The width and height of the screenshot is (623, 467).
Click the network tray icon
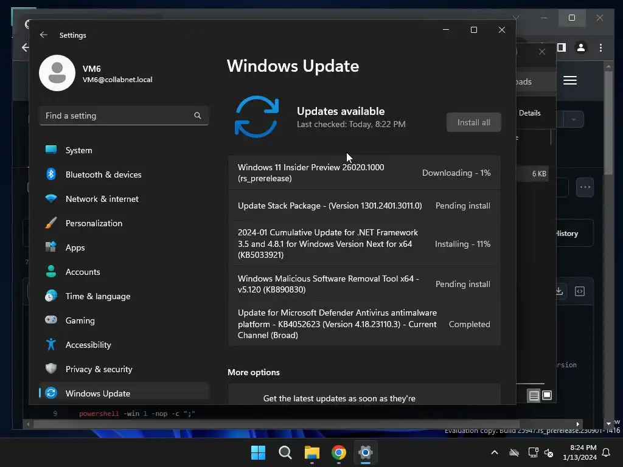pos(533,452)
